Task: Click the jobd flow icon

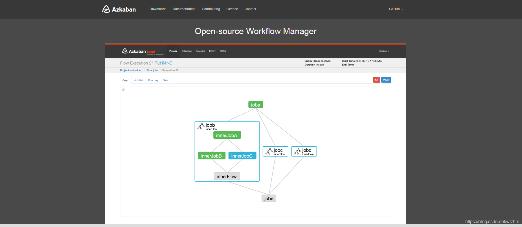Action: (297, 151)
